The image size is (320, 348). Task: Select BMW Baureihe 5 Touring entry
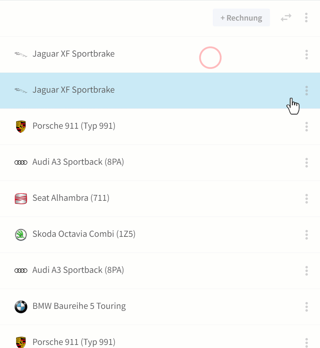160,307
